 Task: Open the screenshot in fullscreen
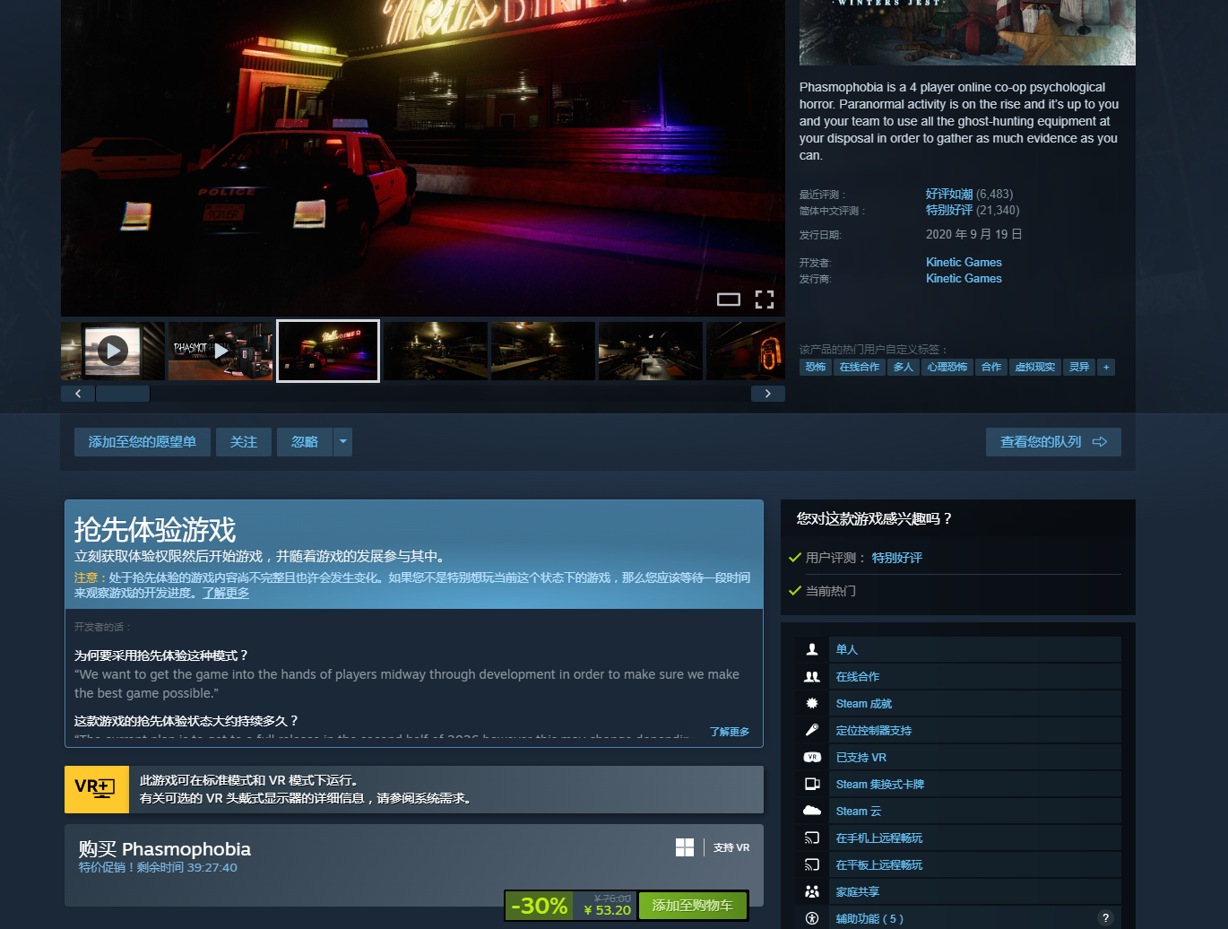(x=765, y=300)
